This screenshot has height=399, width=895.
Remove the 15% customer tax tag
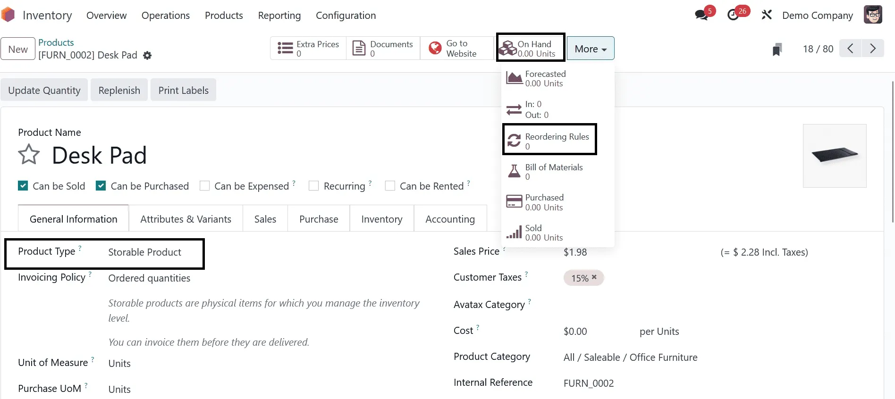594,277
